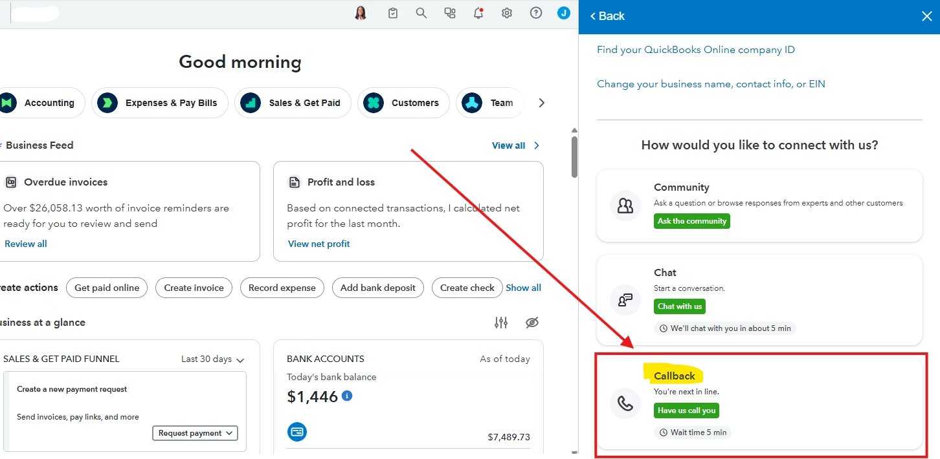Select the Customers tab
Viewport: 940px width, 459px height.
point(403,103)
